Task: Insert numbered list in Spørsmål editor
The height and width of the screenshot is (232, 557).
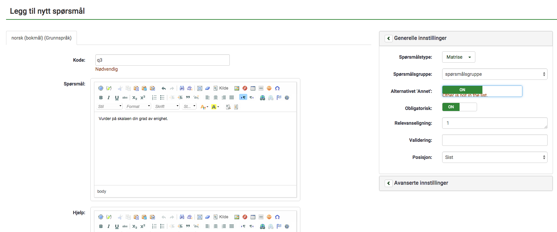Action: (154, 98)
